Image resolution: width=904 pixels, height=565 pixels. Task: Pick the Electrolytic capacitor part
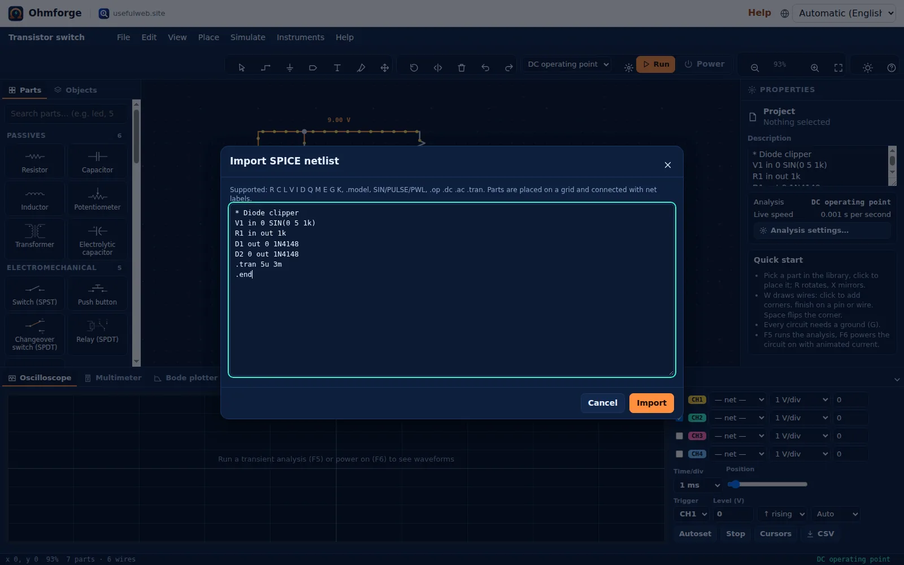tap(97, 239)
